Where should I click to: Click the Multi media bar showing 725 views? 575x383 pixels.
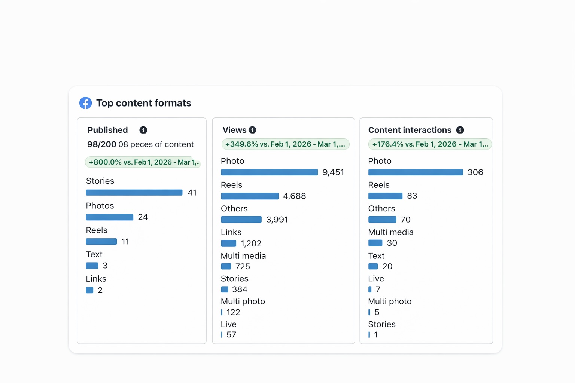226,267
